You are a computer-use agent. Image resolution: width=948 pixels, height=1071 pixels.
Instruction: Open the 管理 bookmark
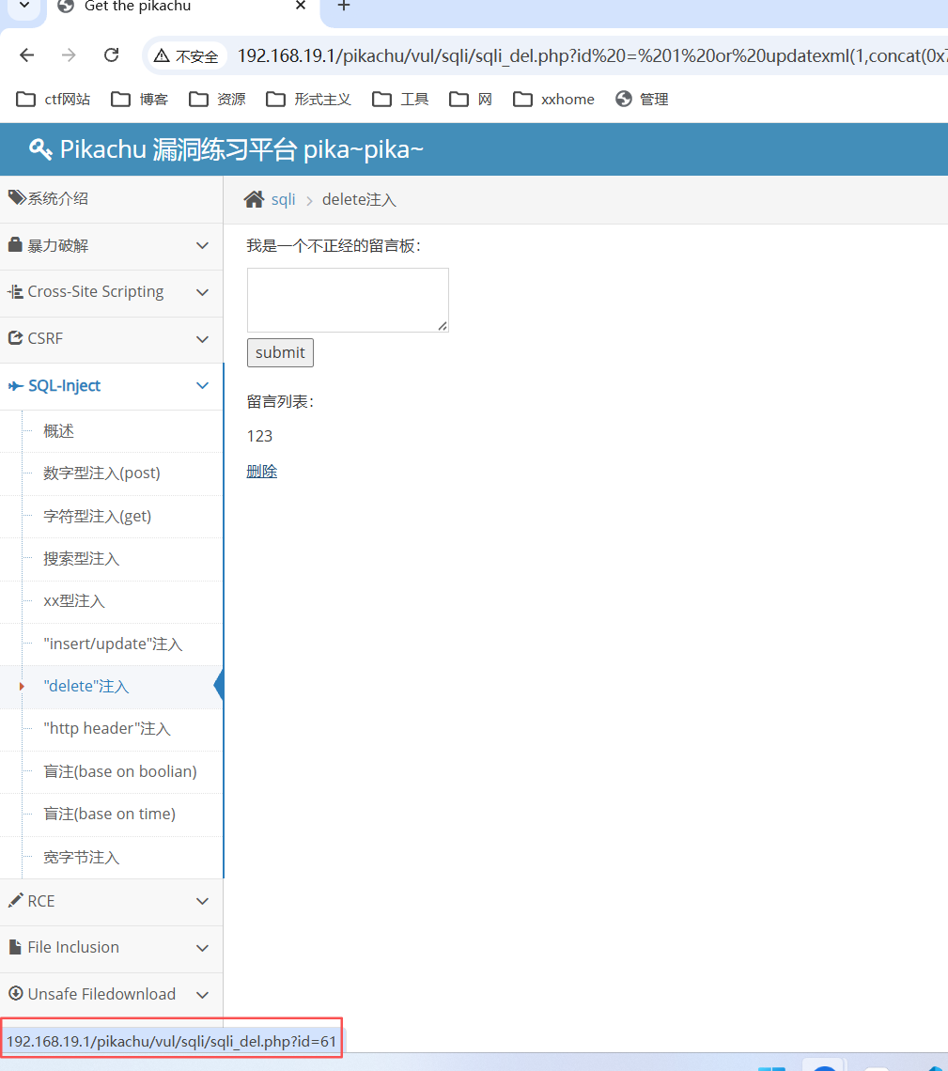click(642, 100)
